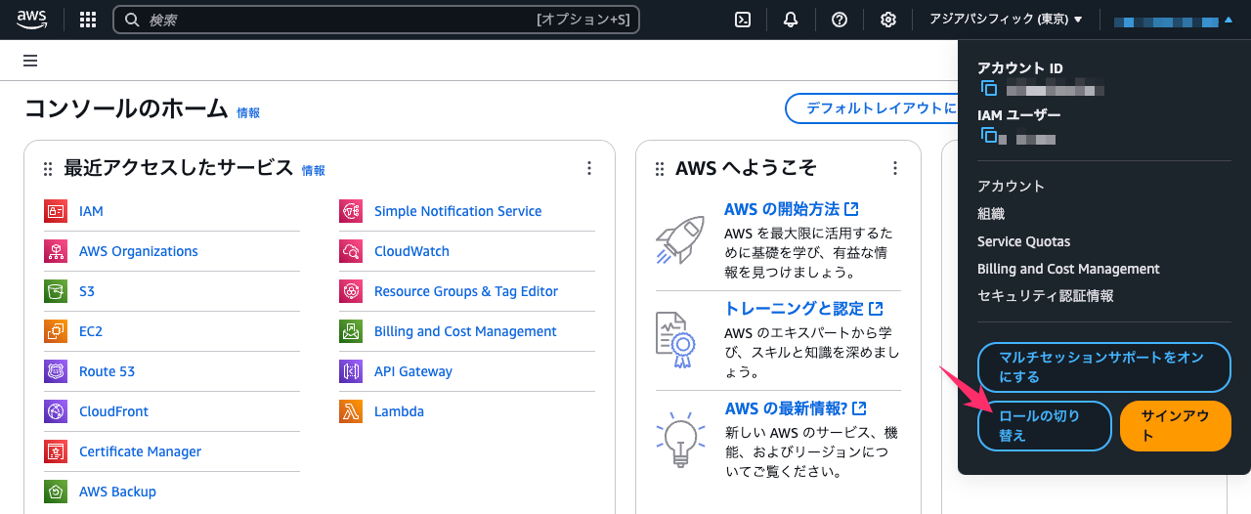Launch CloudShell terminal icon in top bar
1251x514 pixels.
coord(743,20)
